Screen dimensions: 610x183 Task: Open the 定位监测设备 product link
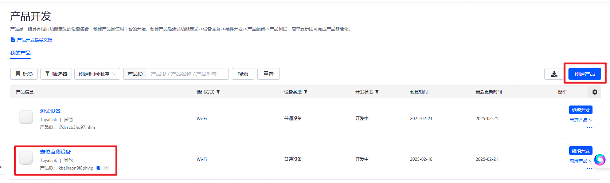pos(55,152)
